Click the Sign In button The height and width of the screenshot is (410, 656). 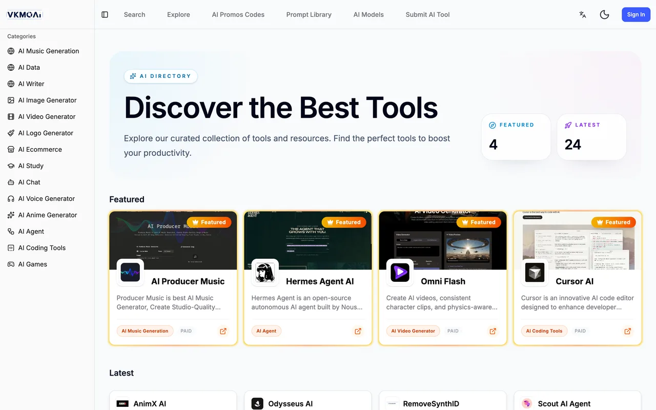[x=636, y=14]
